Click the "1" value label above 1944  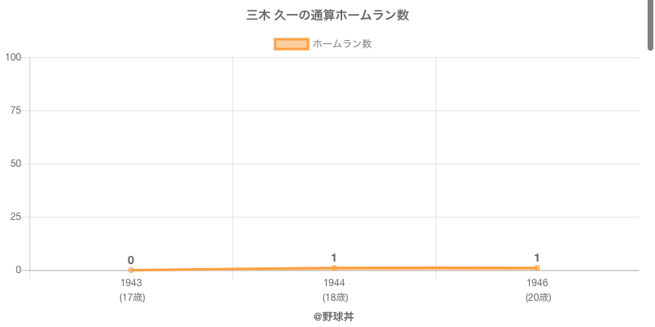pos(334,258)
